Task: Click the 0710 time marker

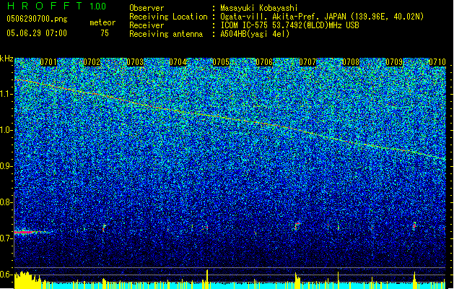Action: (x=437, y=62)
